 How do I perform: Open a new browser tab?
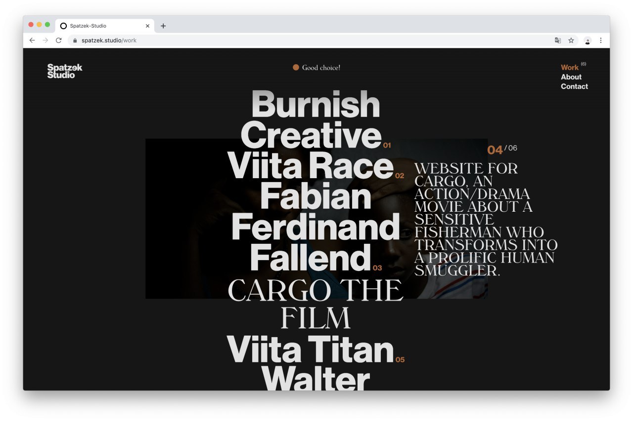163,26
